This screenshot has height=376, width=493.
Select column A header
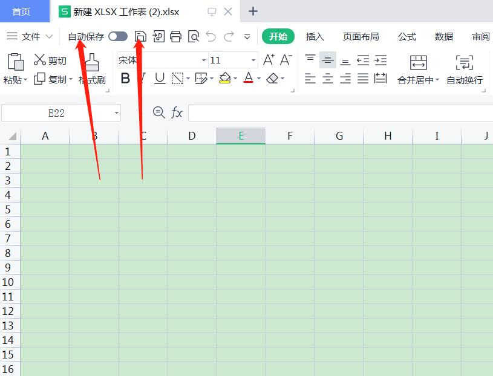(45, 135)
